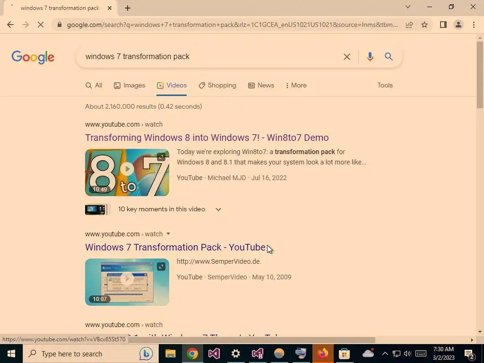484x363 pixels.
Task: Click the Michael MJD Jul 16, 2022 text
Action: coord(247,178)
